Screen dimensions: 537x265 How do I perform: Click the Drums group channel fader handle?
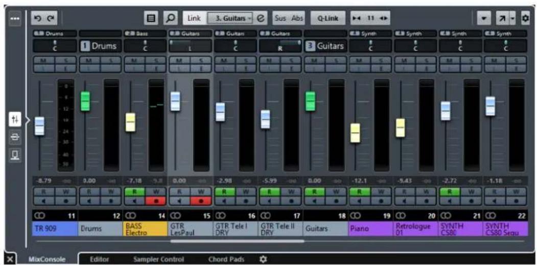pos(85,101)
